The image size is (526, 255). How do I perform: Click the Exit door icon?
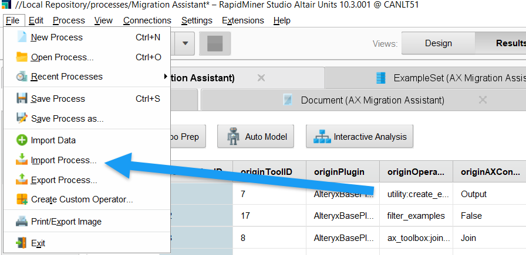(22, 243)
